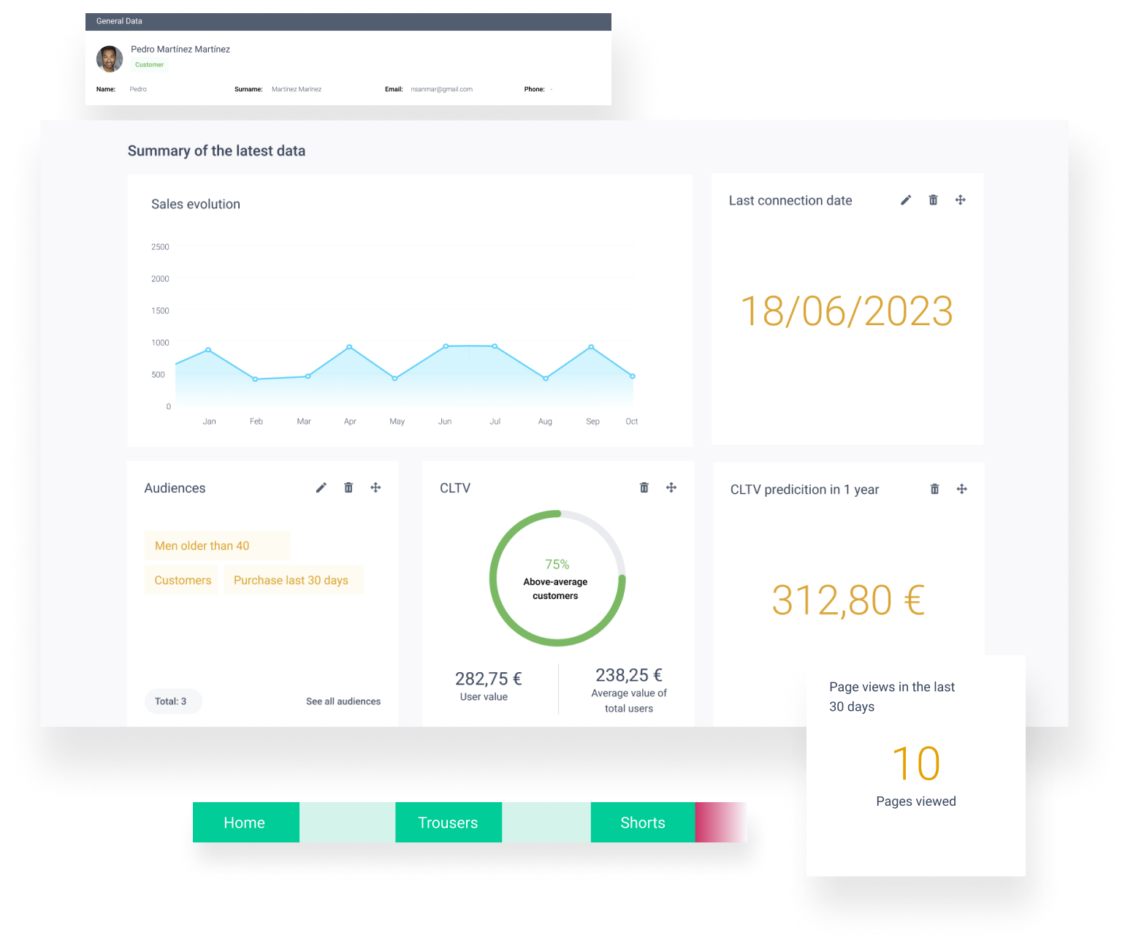Delete the CLTV prediction in 1 year widget
Viewport: 1125px width, 949px height.
(x=934, y=489)
